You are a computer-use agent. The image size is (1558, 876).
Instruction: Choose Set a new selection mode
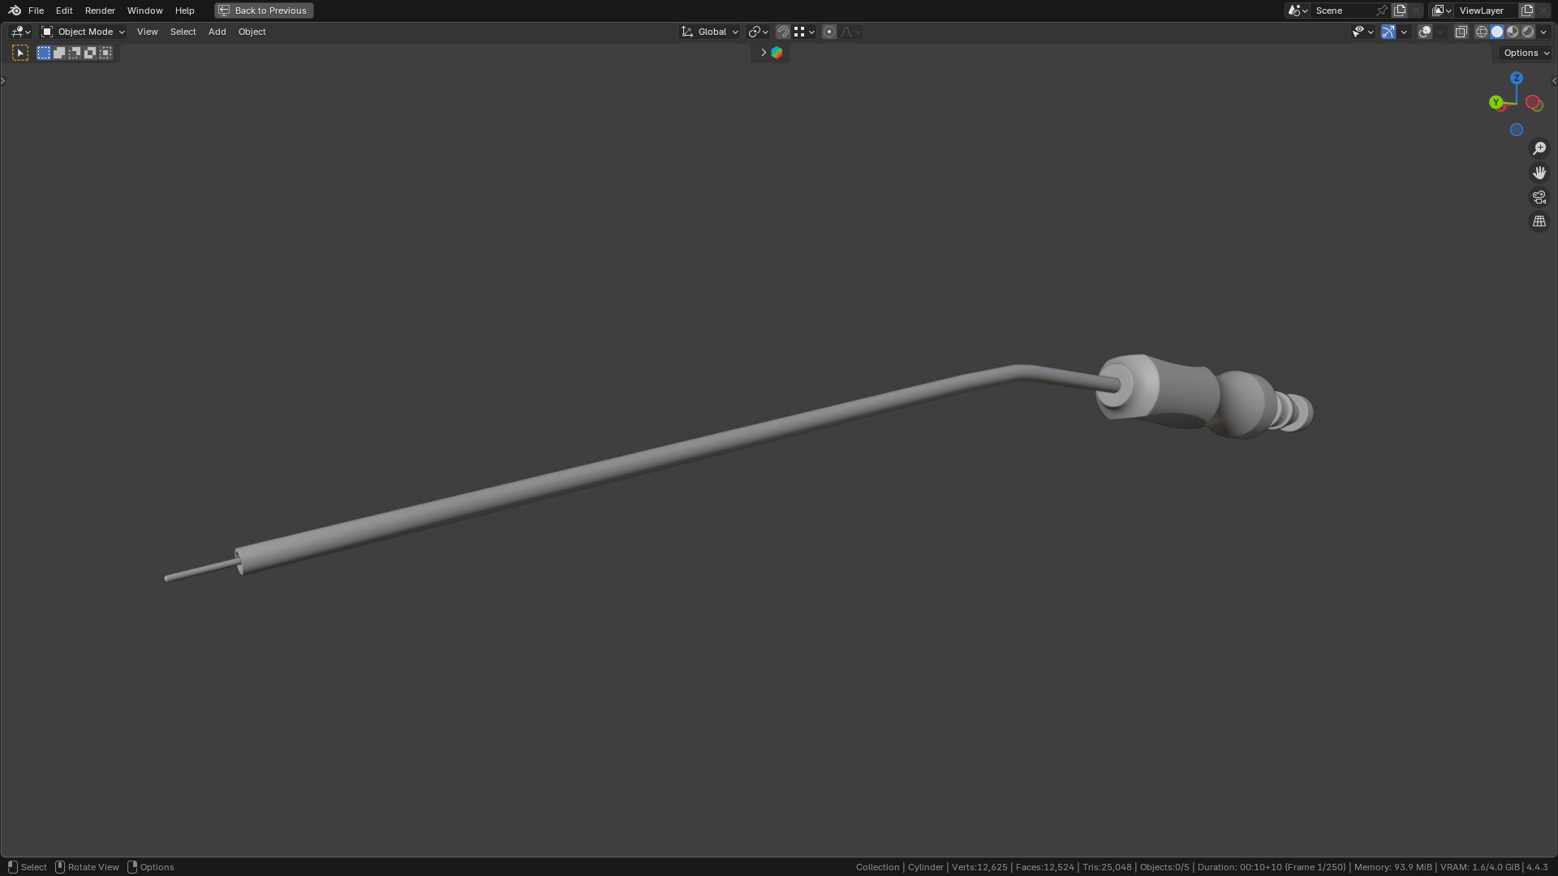point(44,53)
